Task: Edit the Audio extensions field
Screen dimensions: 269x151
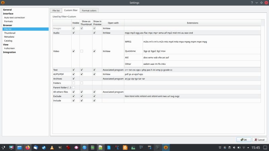Action: [192, 33]
